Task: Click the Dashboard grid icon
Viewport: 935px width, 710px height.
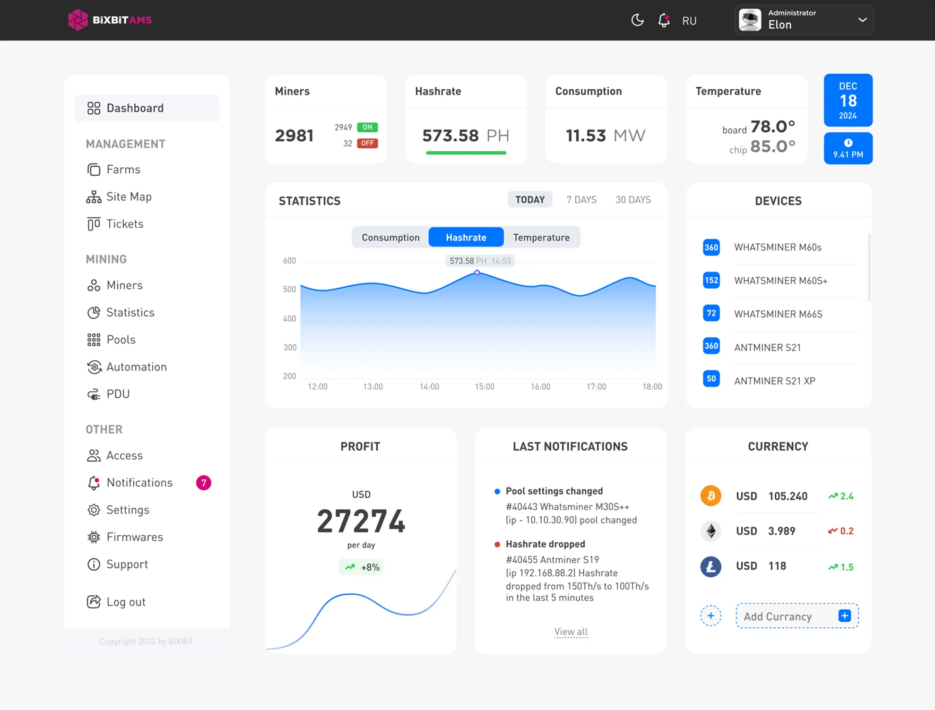Action: (94, 108)
